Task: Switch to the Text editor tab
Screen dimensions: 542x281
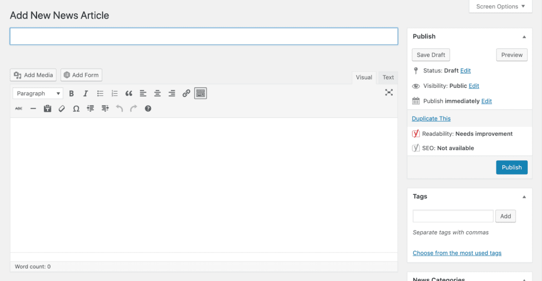Action: pyautogui.click(x=388, y=77)
